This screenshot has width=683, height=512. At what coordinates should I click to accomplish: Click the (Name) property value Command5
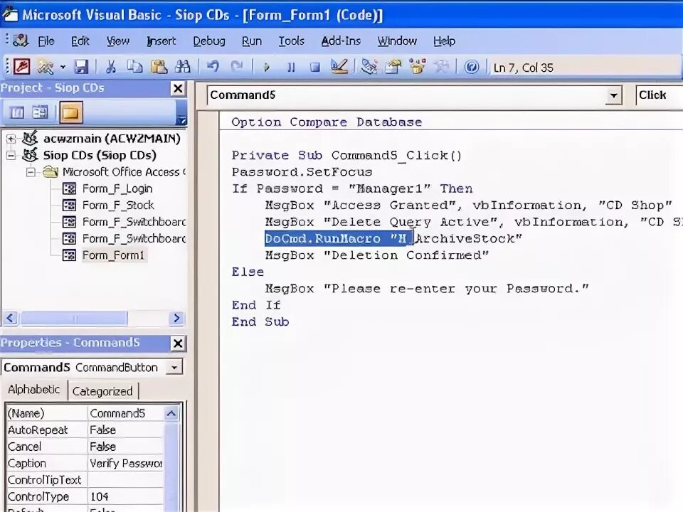125,413
